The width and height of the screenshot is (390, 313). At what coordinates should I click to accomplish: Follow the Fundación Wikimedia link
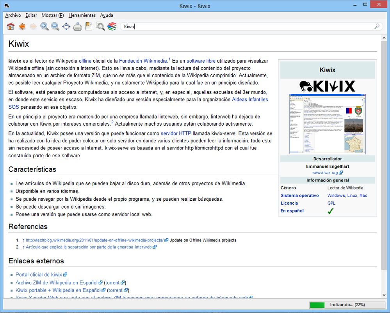tap(144, 61)
